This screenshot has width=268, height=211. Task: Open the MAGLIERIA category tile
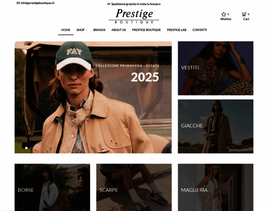coord(215,187)
